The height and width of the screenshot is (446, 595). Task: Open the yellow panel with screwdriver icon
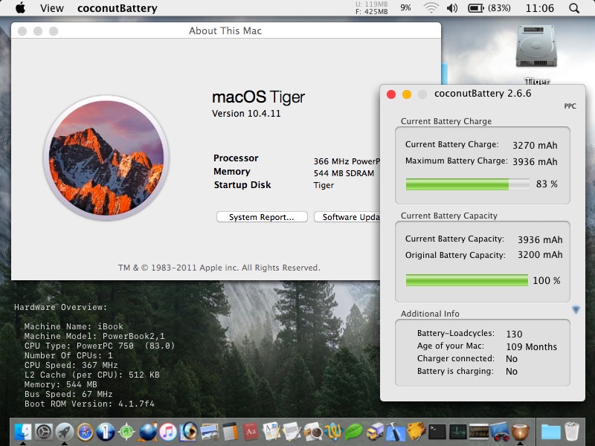point(416,432)
